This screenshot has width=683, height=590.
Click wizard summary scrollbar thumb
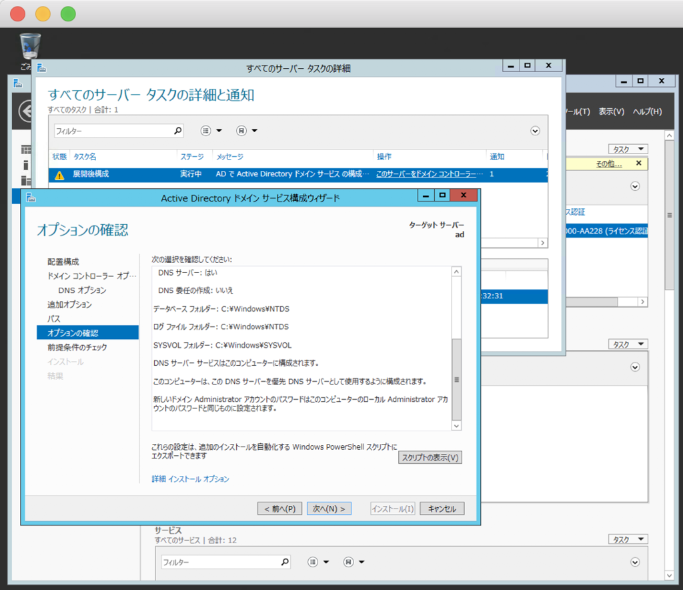(456, 379)
